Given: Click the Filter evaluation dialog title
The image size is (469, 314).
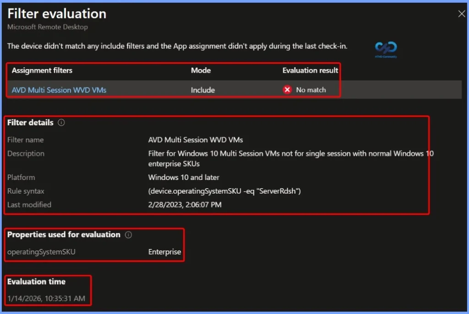Looking at the screenshot, I should [x=57, y=14].
